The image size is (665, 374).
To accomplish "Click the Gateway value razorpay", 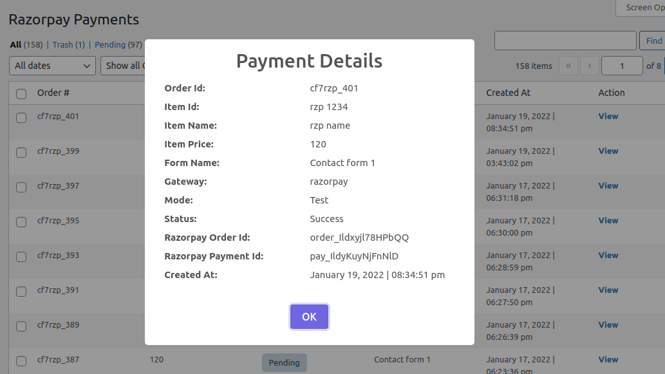I will [x=329, y=182].
